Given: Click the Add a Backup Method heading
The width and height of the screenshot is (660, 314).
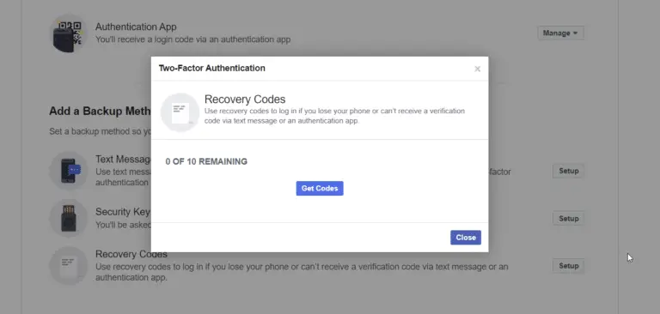Looking at the screenshot, I should pyautogui.click(x=100, y=111).
